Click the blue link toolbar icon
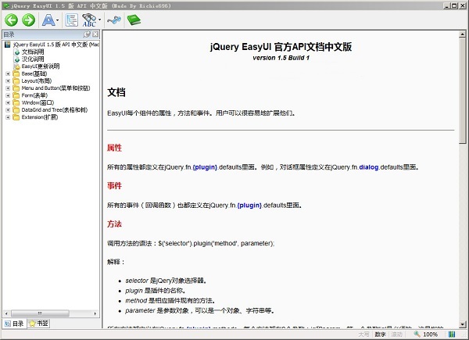The height and width of the screenshot is (340, 469). click(114, 20)
